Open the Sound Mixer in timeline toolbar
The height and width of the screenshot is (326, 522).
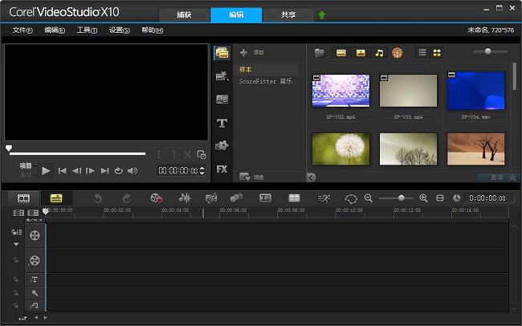coord(185,198)
